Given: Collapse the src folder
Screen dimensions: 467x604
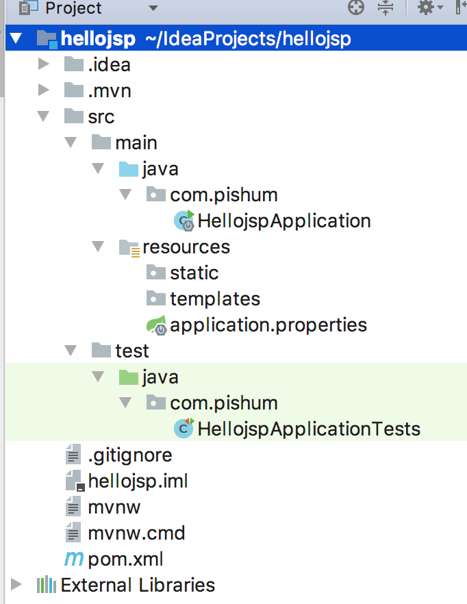Looking at the screenshot, I should tap(44, 116).
